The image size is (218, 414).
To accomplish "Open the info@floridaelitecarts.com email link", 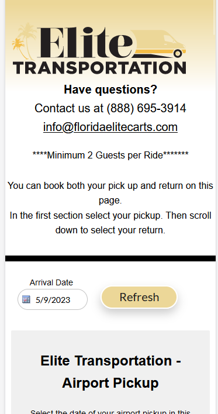I will tap(110, 127).
